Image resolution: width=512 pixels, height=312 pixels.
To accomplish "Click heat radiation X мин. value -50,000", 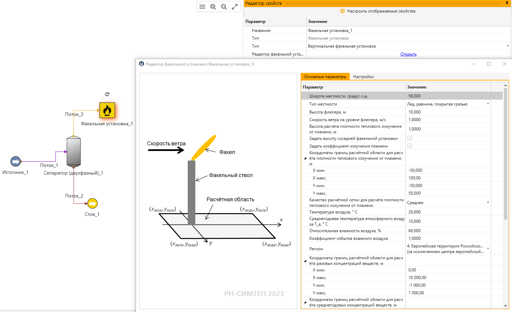I will (448, 170).
